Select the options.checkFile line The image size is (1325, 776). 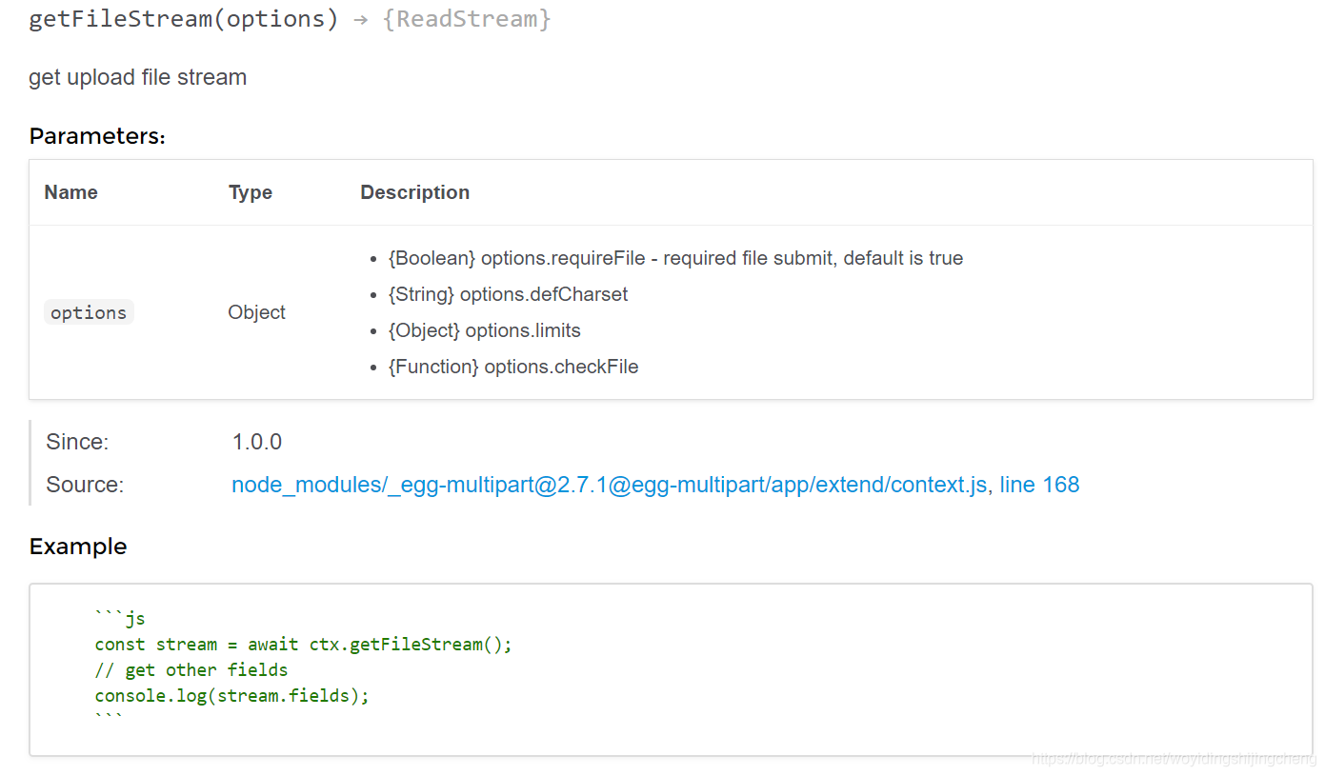(x=513, y=367)
